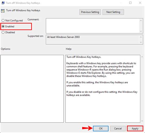Click the Previous Setting button
Viewport: 145px width, 133px height.
click(90, 12)
